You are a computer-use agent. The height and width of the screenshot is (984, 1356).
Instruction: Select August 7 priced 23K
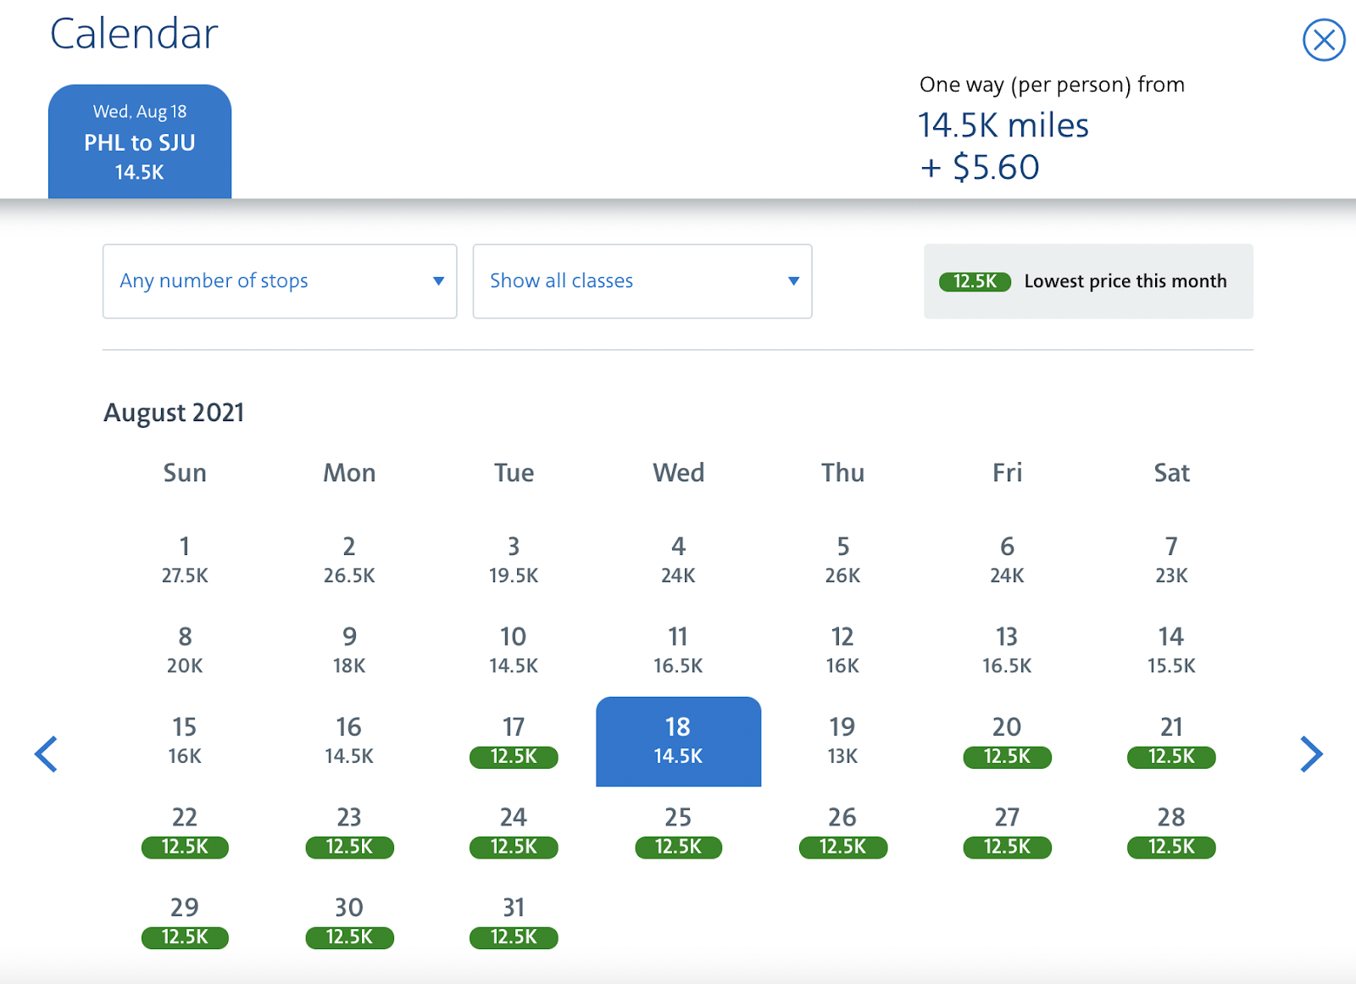[x=1171, y=560]
